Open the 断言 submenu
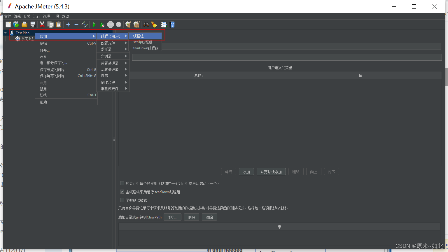The width and height of the screenshot is (448, 252). click(x=113, y=76)
